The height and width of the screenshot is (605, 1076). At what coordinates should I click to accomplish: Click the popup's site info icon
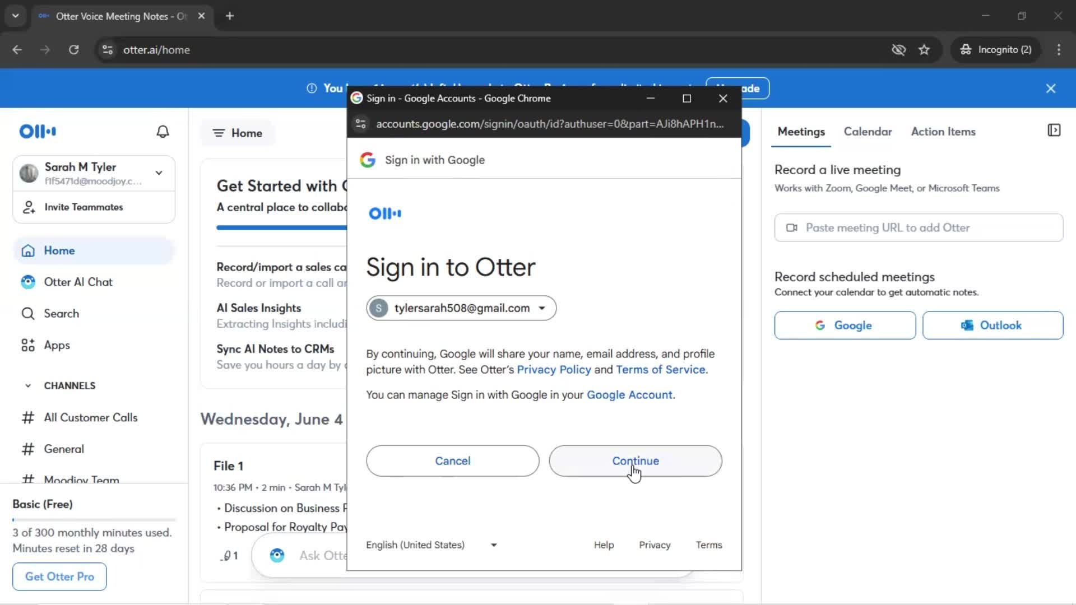pos(361,124)
